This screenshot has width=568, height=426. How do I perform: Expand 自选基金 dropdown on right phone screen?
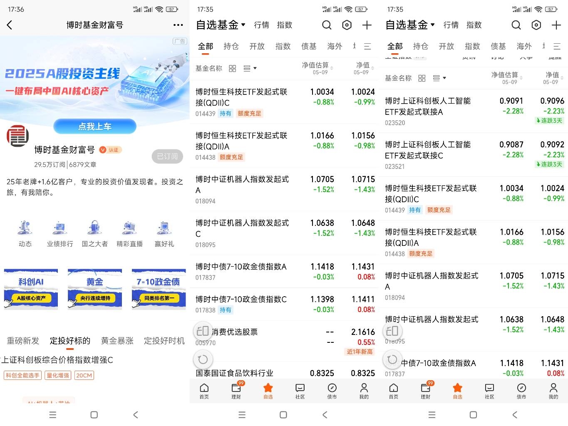(411, 25)
